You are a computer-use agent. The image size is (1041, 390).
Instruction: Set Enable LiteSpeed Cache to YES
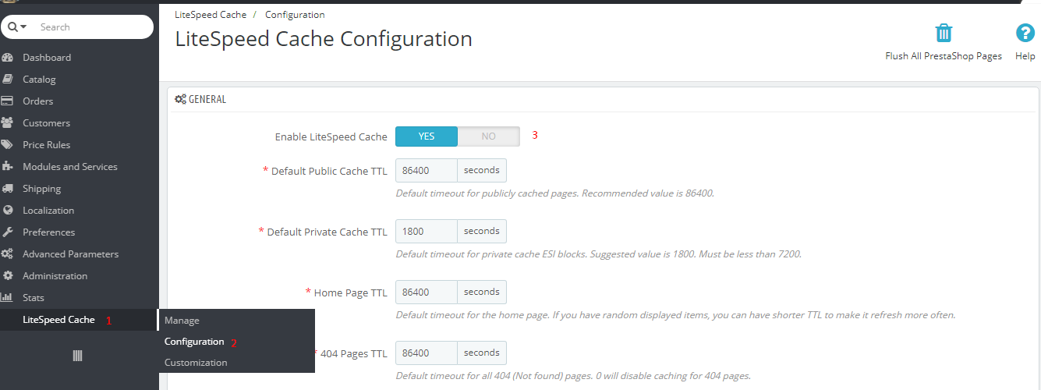tap(427, 136)
